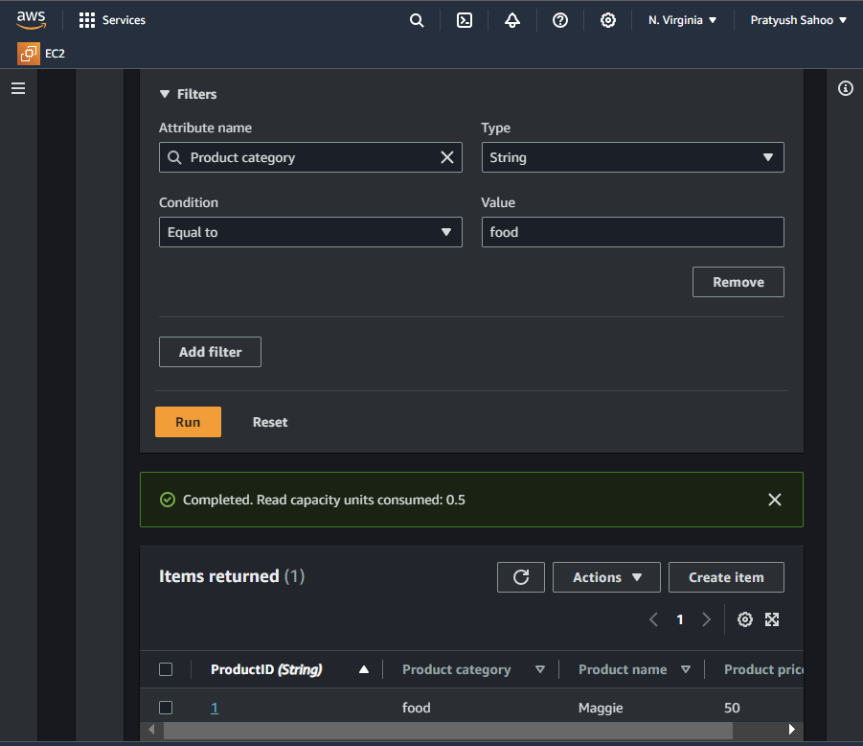Check the row checkbox for ProductID 1
863x746 pixels.
click(x=166, y=708)
